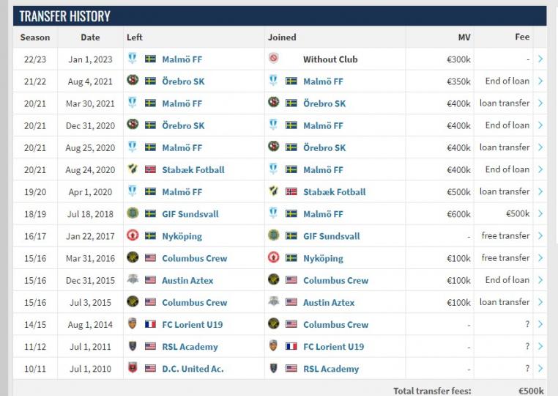Image resolution: width=558 pixels, height=396 pixels.
Task: Click Stabæk Fotball crest in Aug 24, 2020 row
Action: pyautogui.click(x=133, y=169)
